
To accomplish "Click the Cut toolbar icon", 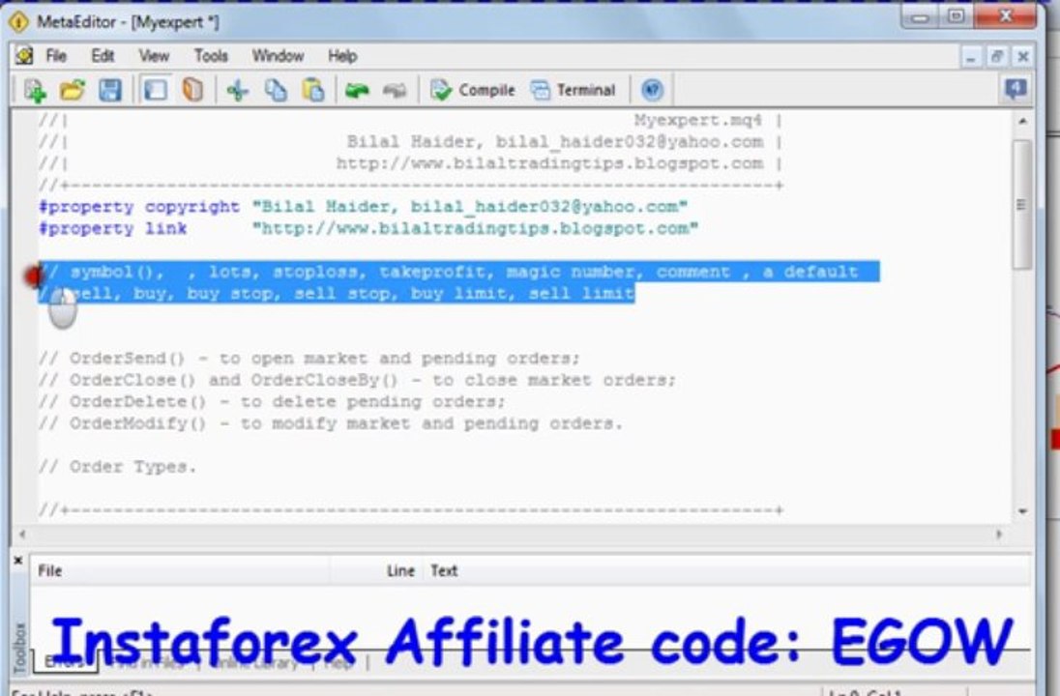I will pyautogui.click(x=237, y=90).
